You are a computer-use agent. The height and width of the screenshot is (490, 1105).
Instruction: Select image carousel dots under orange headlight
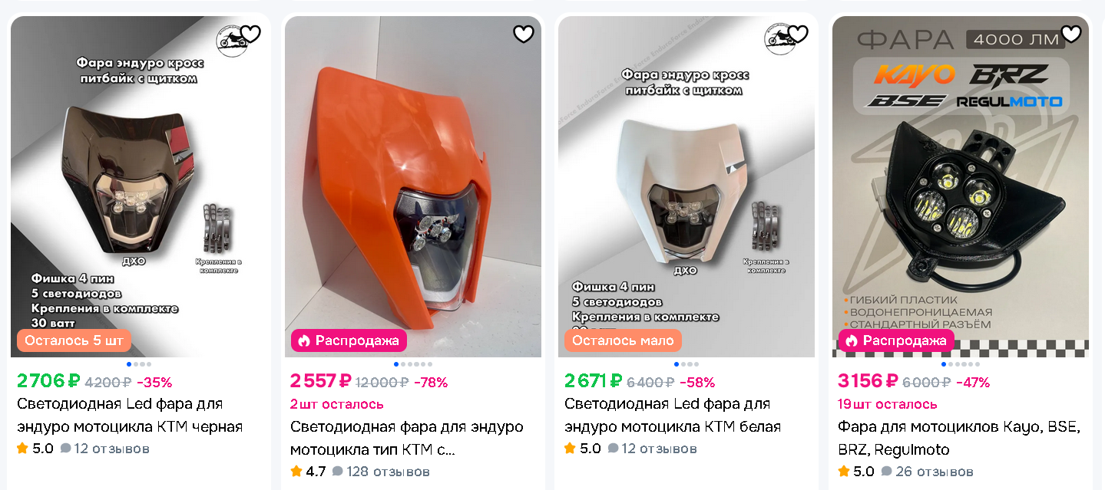413,364
